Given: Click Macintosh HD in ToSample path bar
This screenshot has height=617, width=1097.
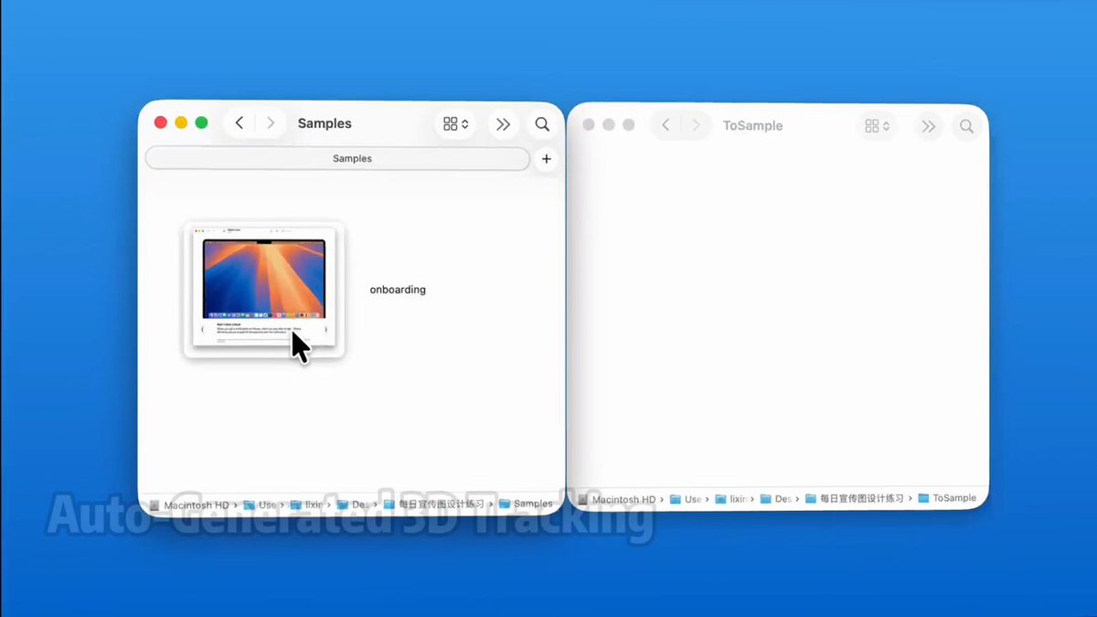Looking at the screenshot, I should tap(623, 500).
